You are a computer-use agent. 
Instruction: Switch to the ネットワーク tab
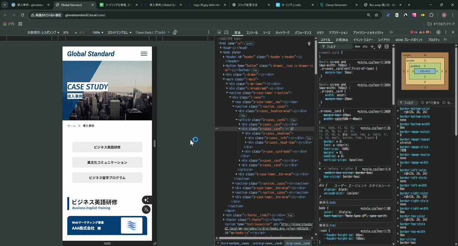click(282, 33)
